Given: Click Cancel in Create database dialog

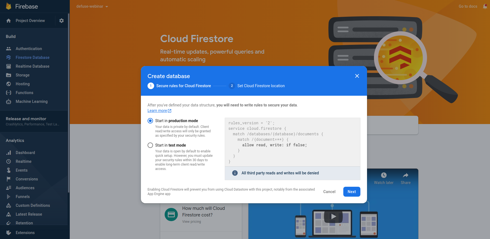Looking at the screenshot, I should coord(329,192).
